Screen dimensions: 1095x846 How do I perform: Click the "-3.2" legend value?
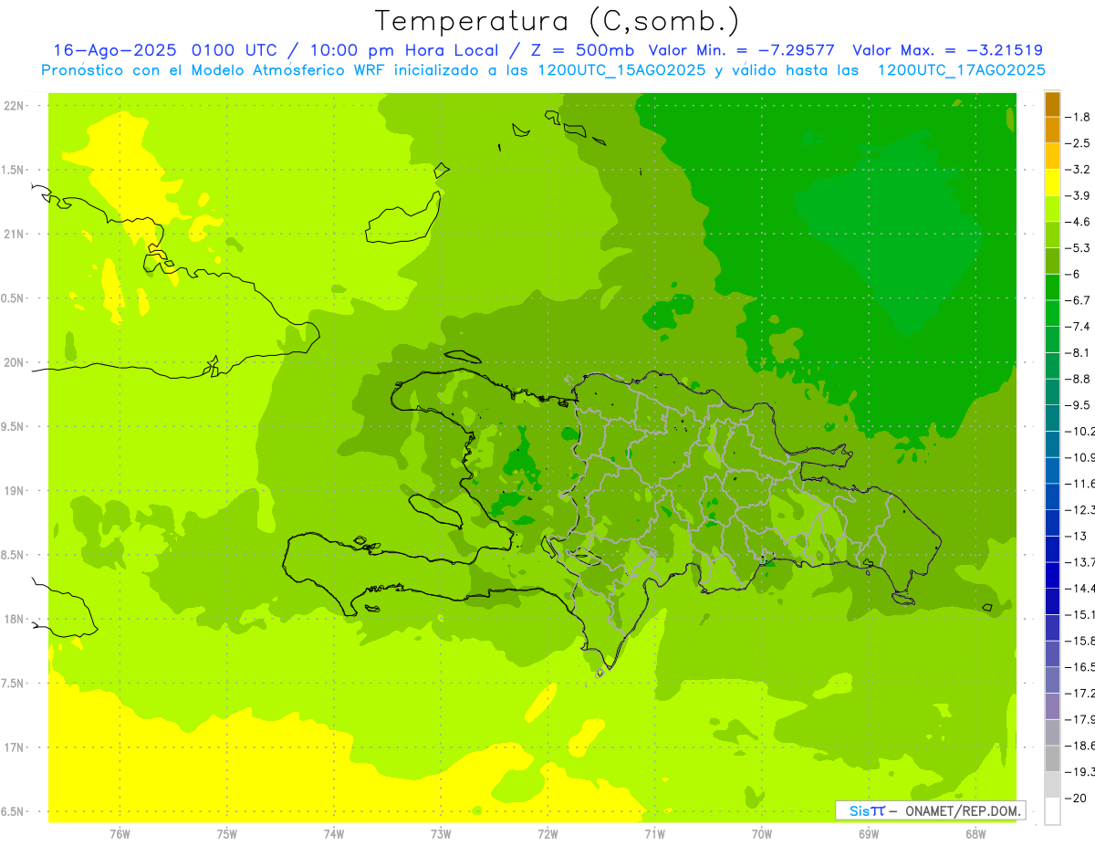pos(1078,170)
